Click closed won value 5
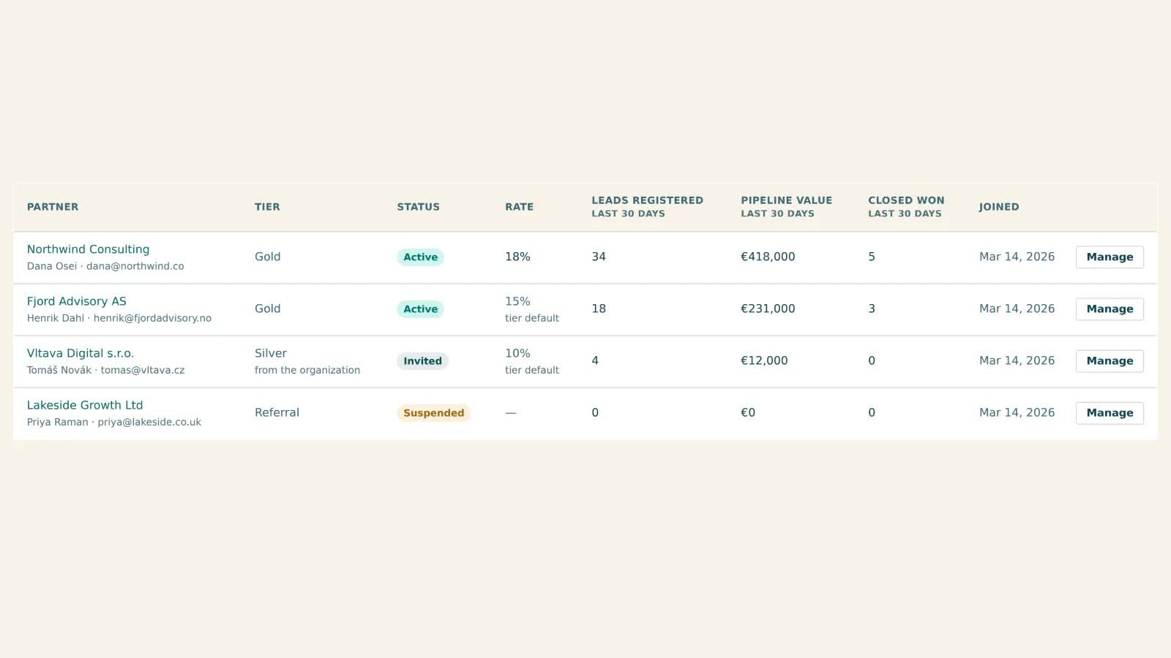 click(872, 257)
